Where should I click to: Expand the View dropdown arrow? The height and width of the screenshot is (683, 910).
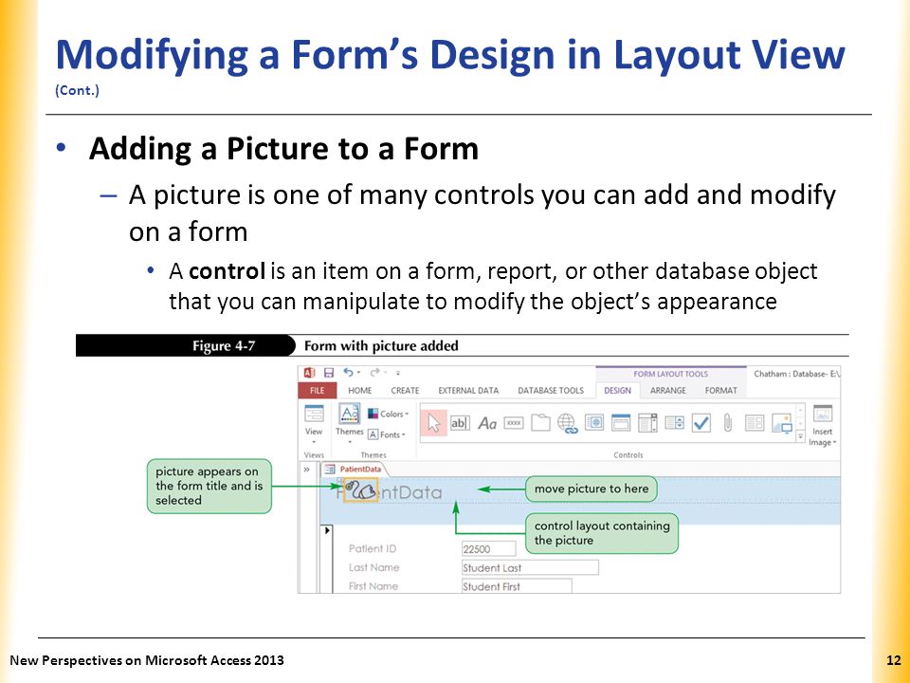(x=314, y=442)
